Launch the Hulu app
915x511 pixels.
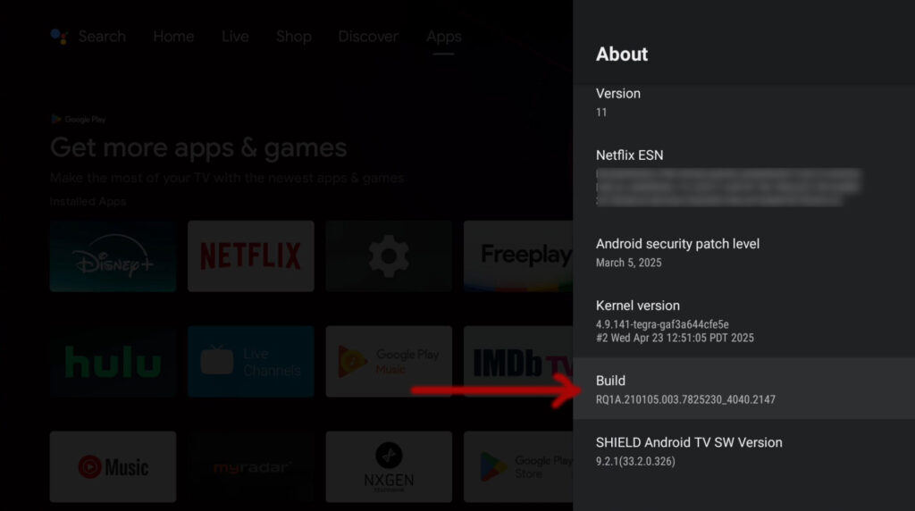coord(113,362)
